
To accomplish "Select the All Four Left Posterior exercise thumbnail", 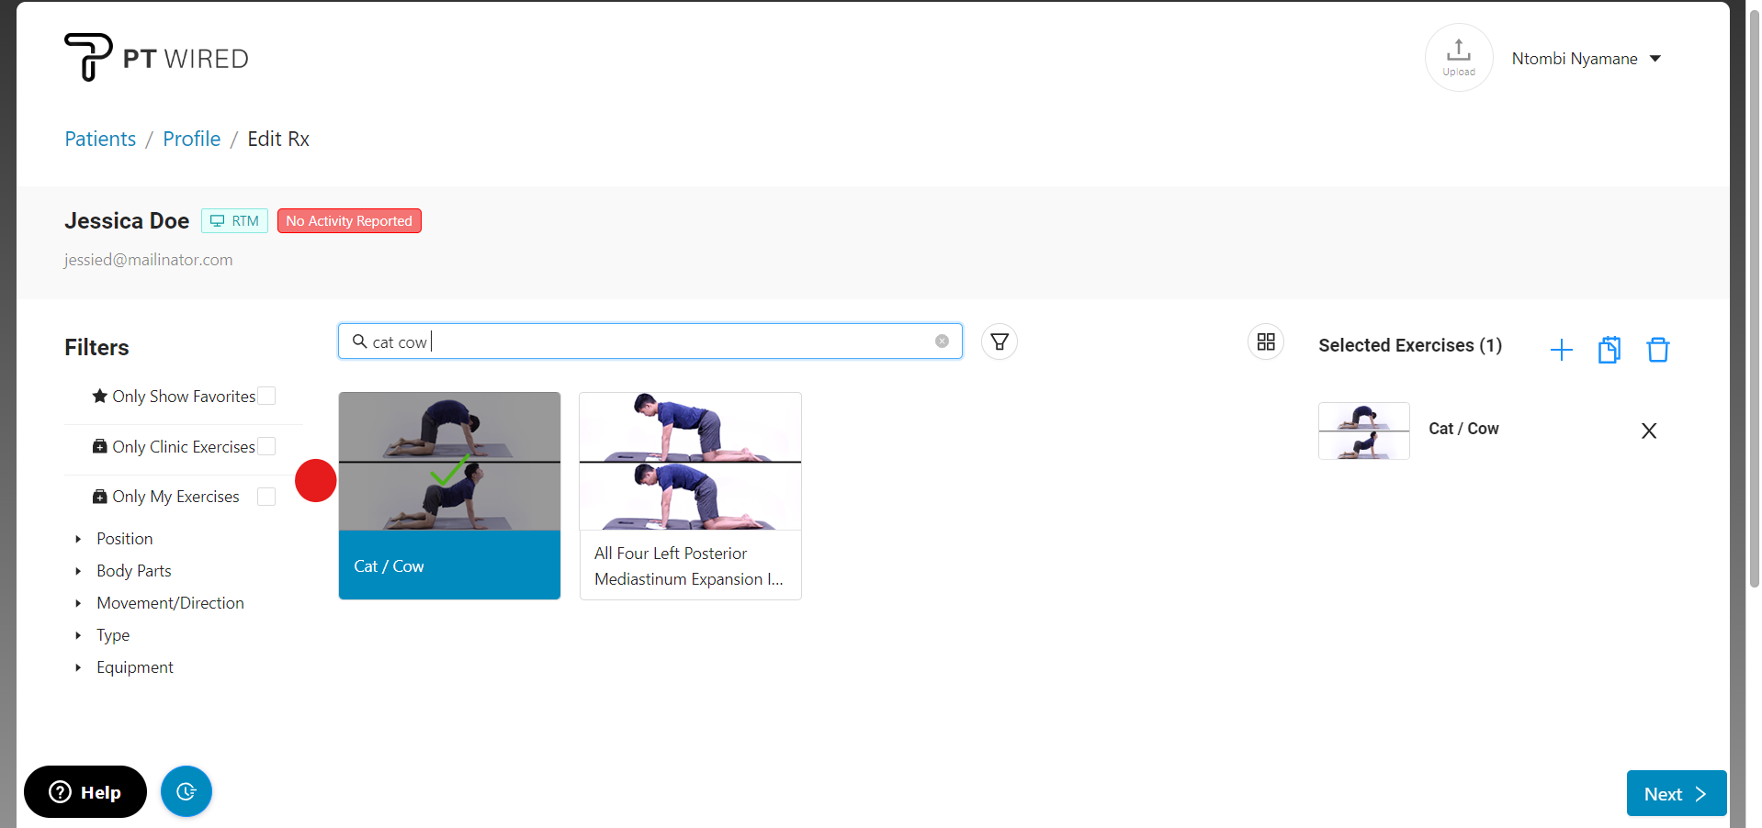I will [690, 496].
